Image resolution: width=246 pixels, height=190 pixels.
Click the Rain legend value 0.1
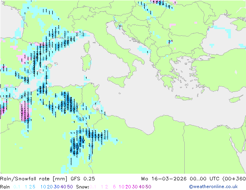(x=17, y=187)
